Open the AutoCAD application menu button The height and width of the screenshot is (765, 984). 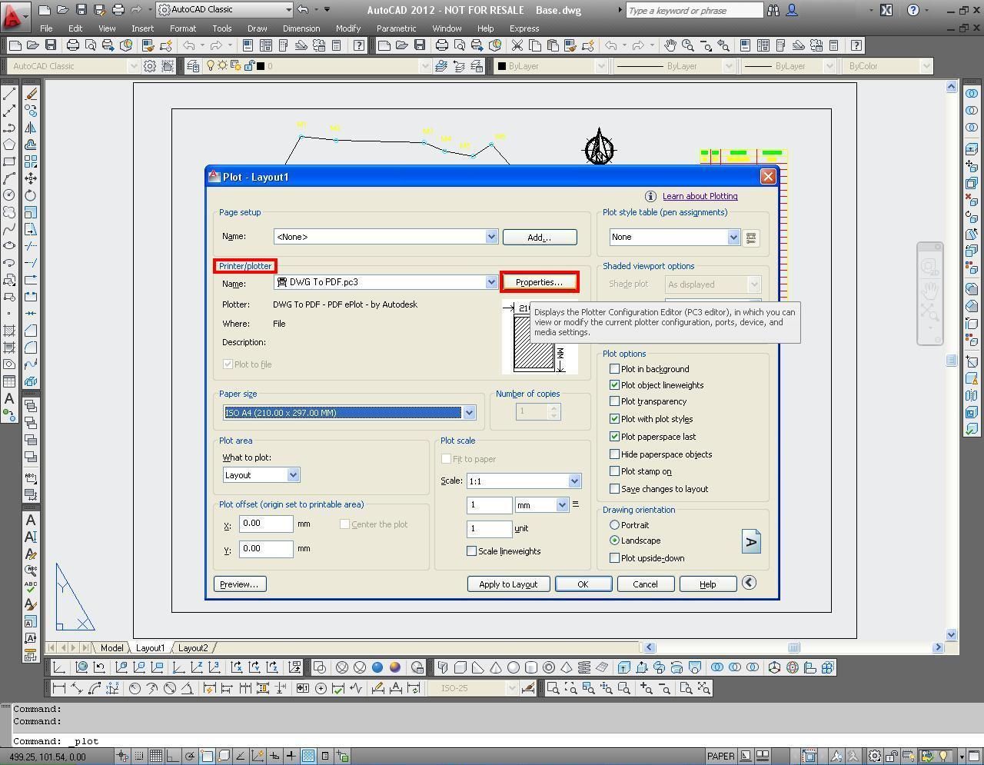coord(15,15)
